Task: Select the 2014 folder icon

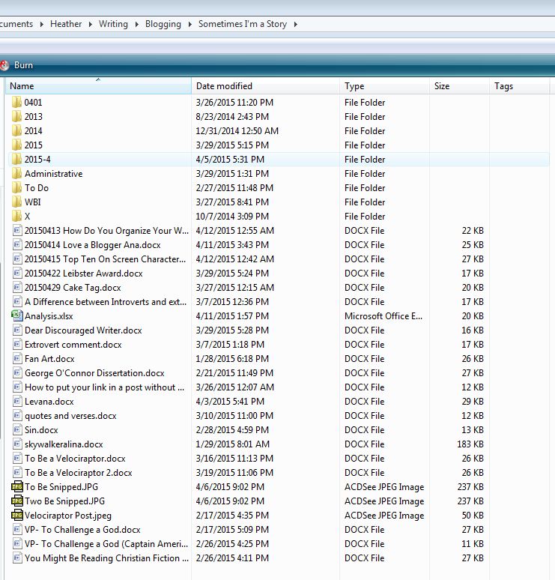Action: pos(16,130)
